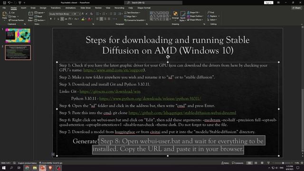Click the text highlight color swatch
This screenshot has height=171, width=304.
click(83, 19)
